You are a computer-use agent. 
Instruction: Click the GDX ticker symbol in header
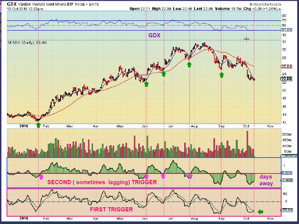[12, 4]
